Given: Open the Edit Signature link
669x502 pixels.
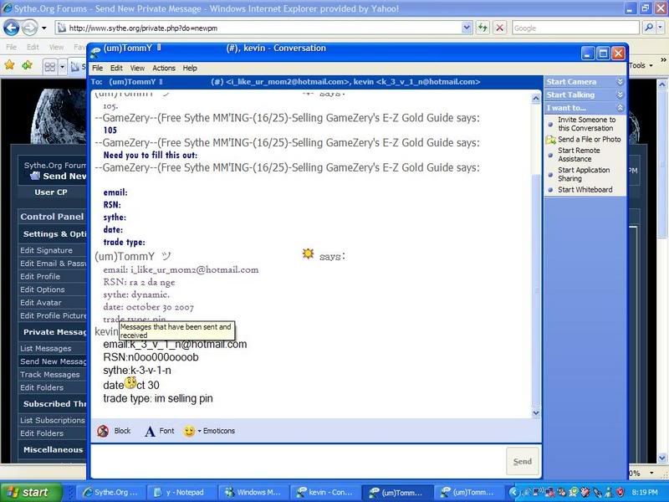Looking at the screenshot, I should 46,250.
